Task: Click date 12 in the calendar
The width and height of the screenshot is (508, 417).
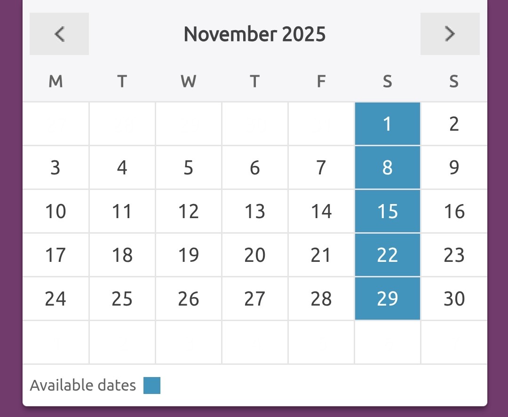Action: click(189, 212)
